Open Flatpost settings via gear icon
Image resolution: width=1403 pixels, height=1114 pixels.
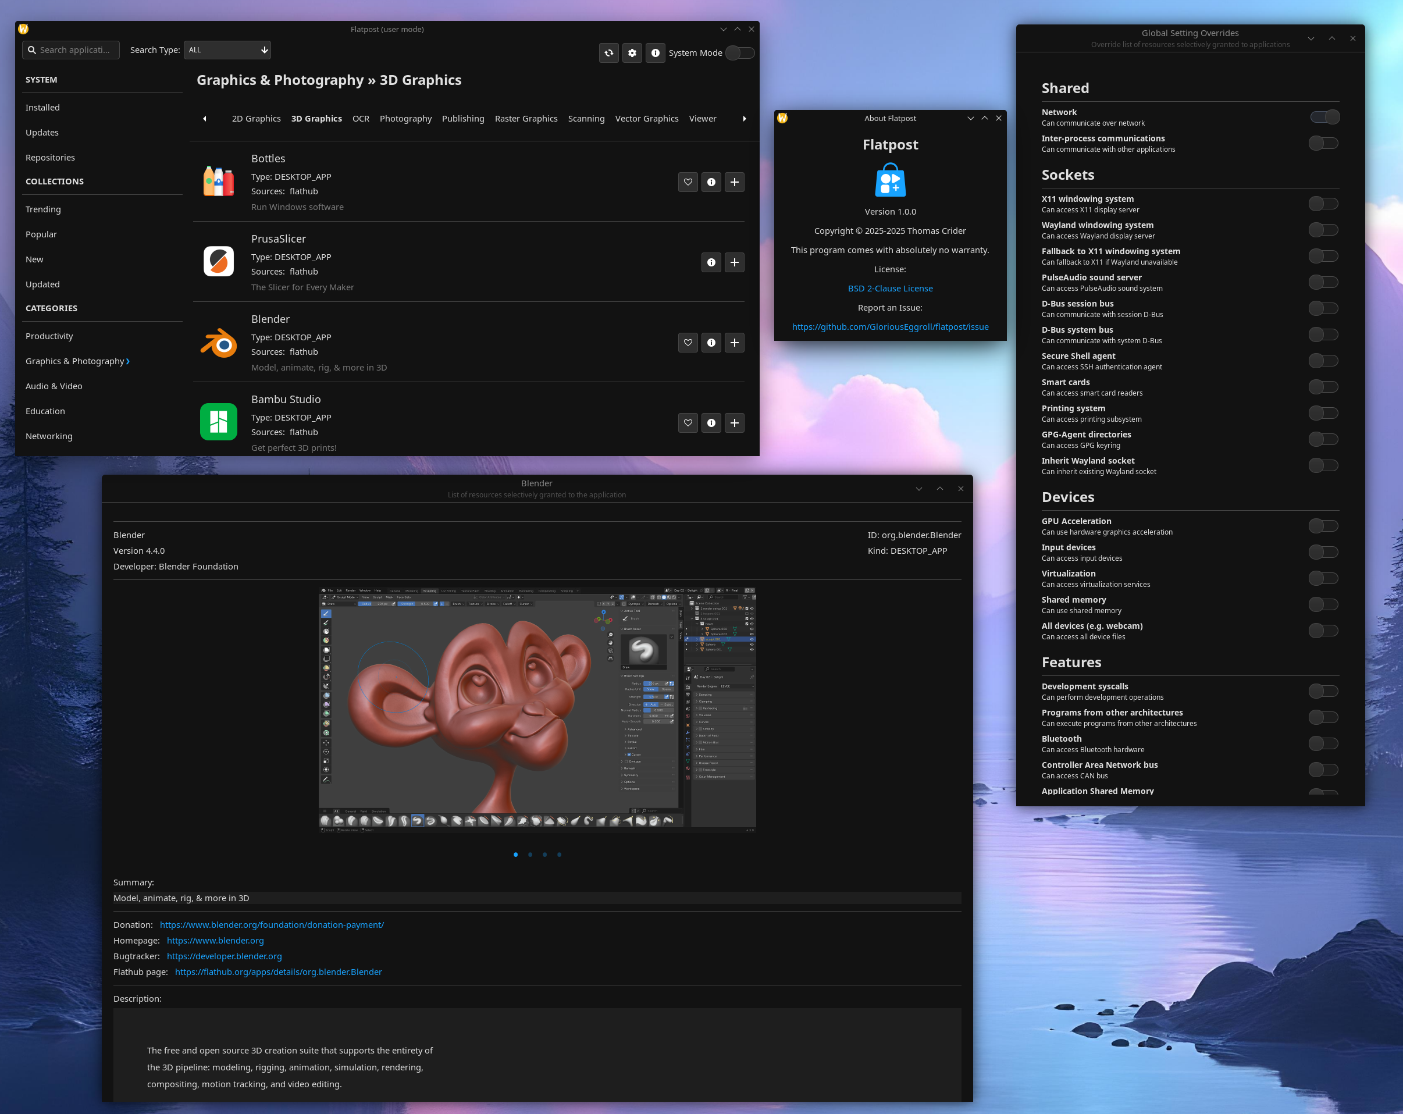click(x=632, y=53)
